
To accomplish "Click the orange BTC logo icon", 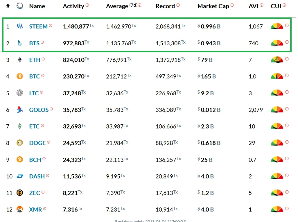I will click(20, 76).
